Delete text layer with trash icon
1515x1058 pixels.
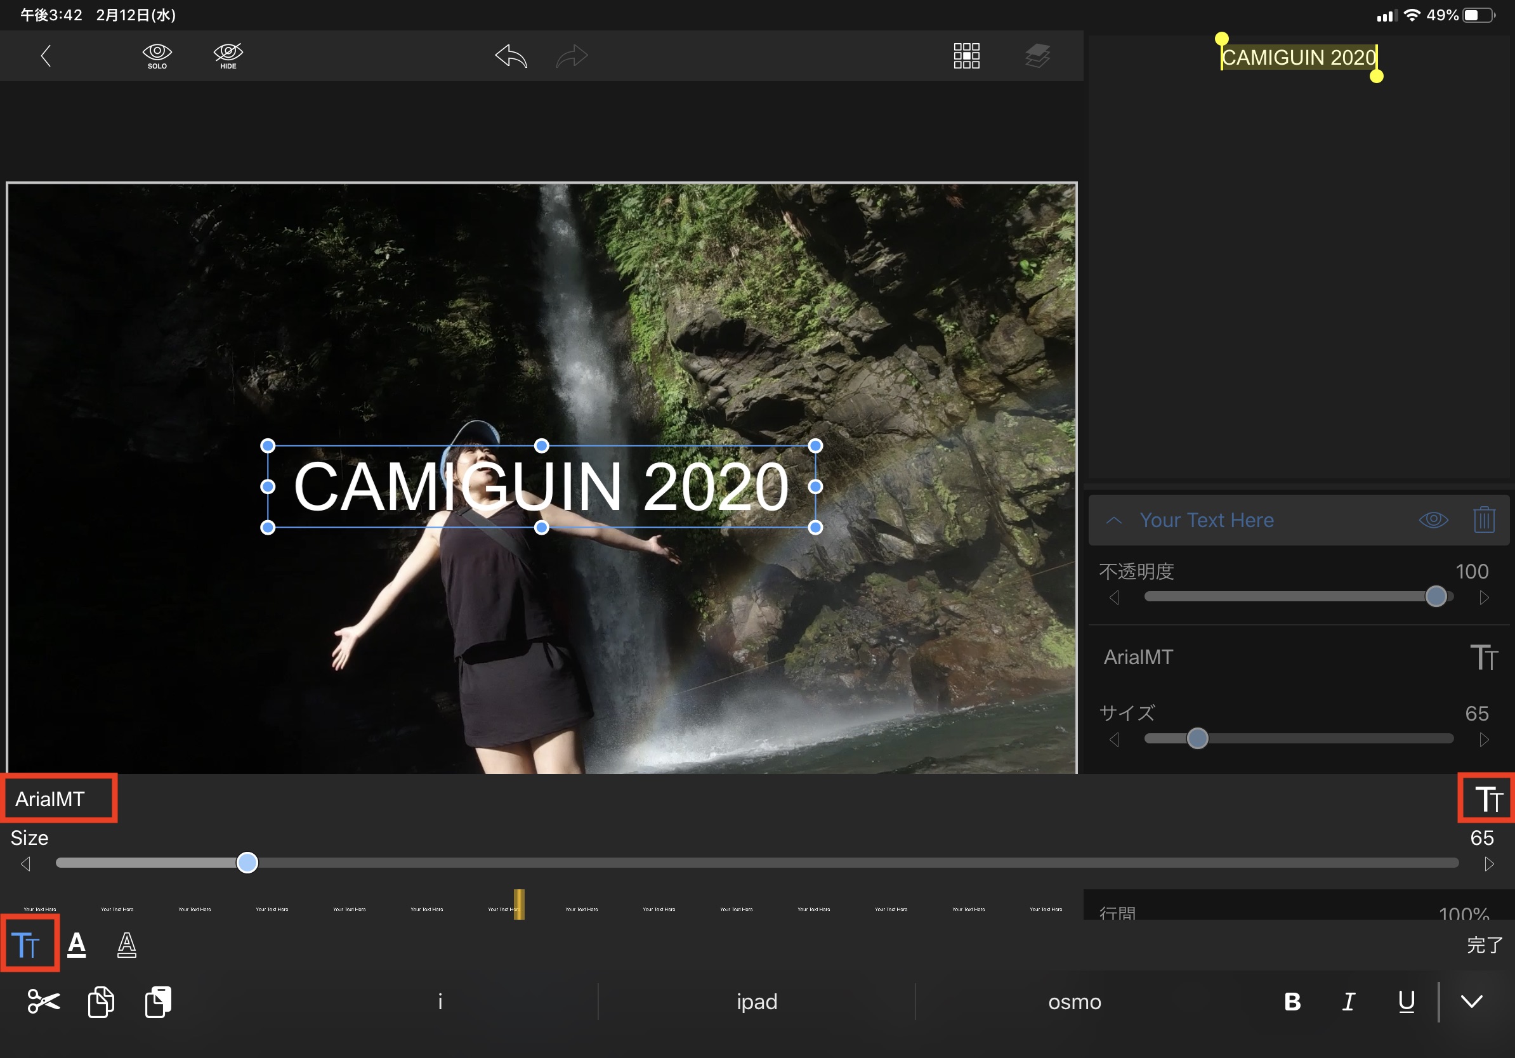click(1483, 519)
